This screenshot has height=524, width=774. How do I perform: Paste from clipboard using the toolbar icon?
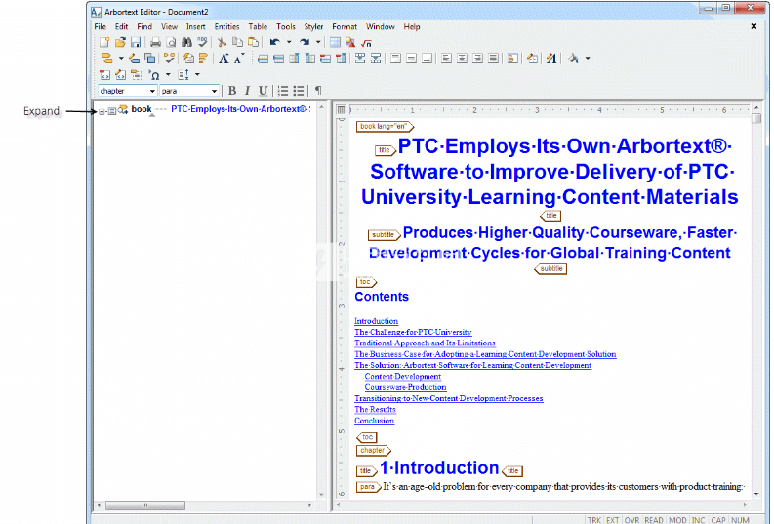click(253, 42)
